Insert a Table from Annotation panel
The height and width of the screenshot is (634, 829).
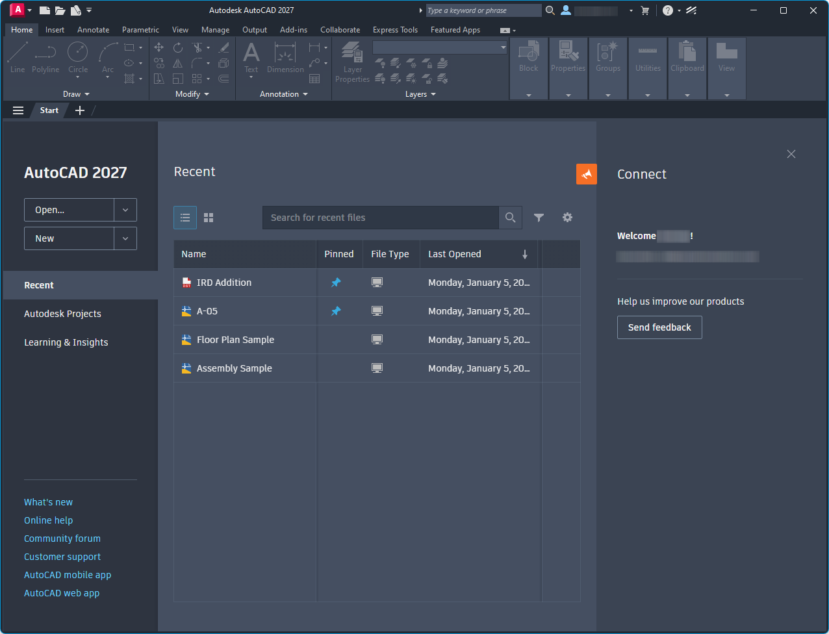(x=314, y=79)
